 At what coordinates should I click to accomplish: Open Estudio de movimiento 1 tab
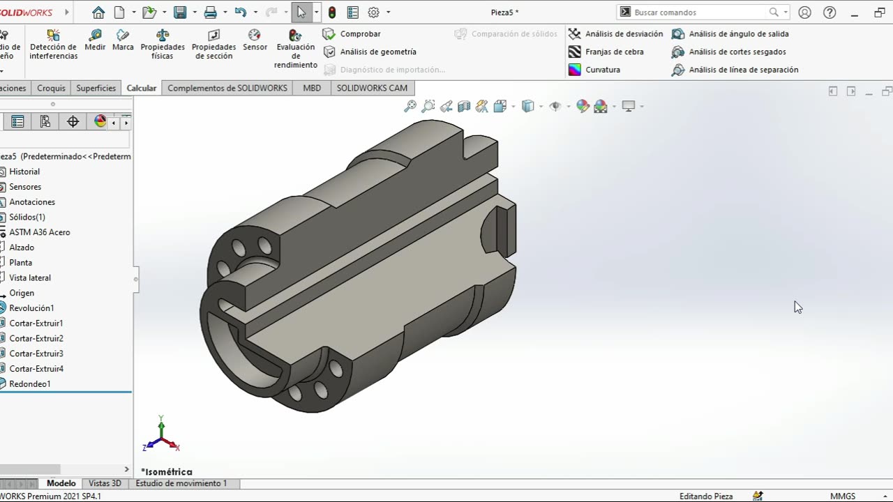(x=181, y=483)
